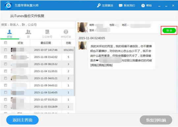This screenshot has height=127, width=178.
Task: Click the key icon beside 注册激活
Action: [99, 6]
